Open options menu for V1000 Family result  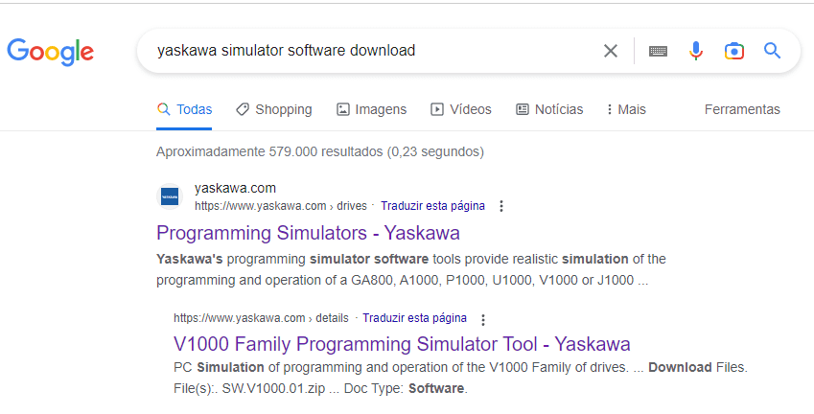click(483, 319)
